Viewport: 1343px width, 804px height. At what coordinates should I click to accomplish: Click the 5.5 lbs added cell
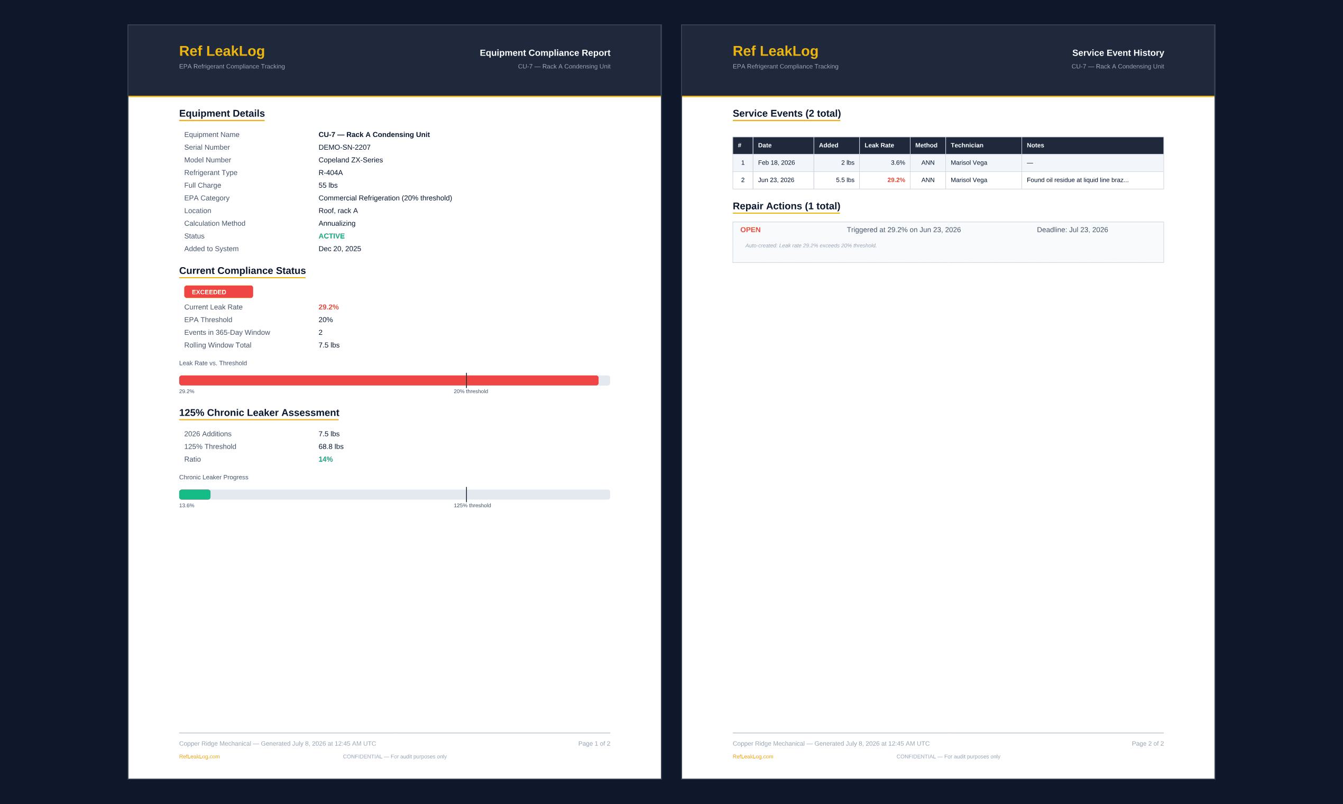pos(836,180)
